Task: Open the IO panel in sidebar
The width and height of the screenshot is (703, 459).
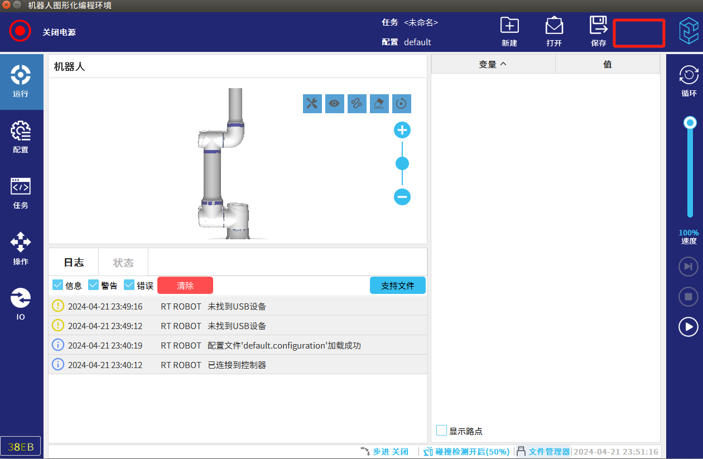Action: pos(21,304)
